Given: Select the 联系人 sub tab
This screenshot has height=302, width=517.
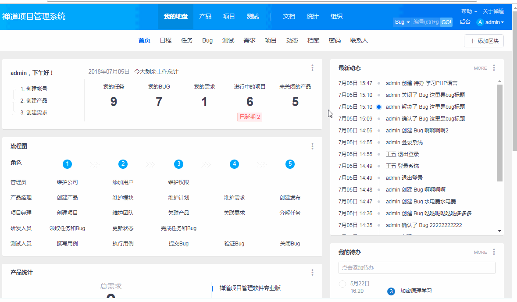Looking at the screenshot, I should [359, 40].
